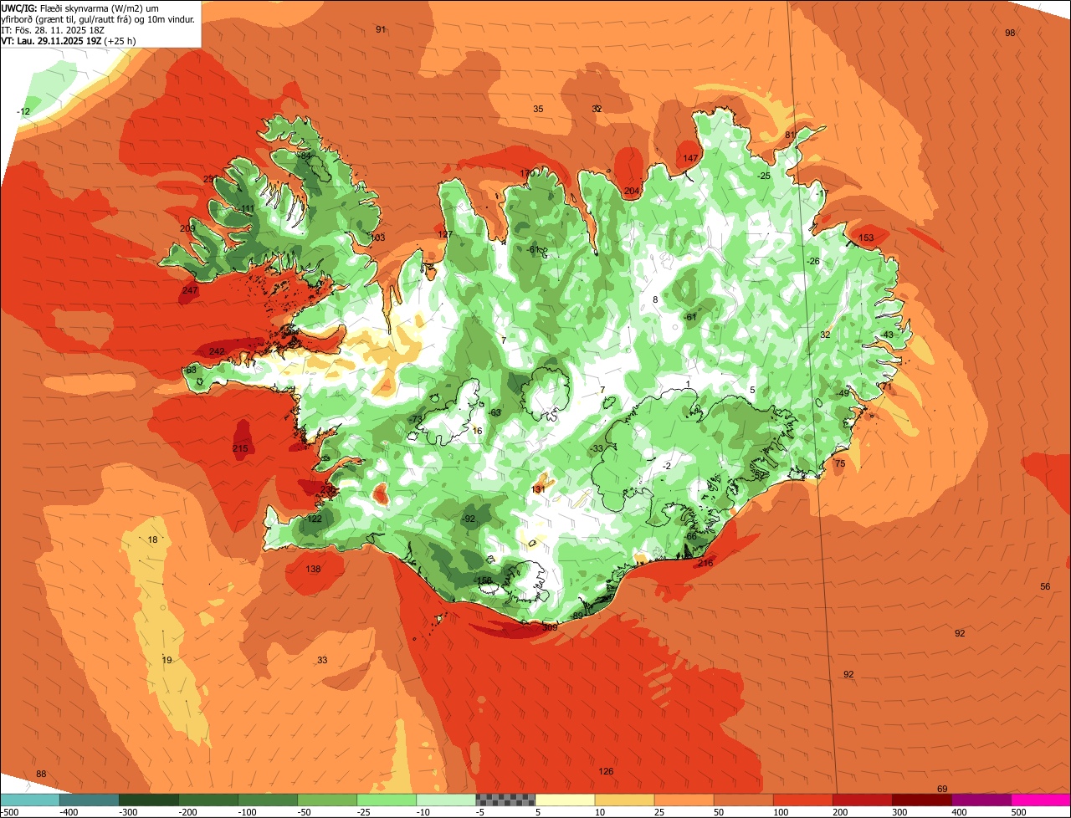Click the map value -156 in the south
Viewport: 1071px width, 818px height.
pos(482,580)
